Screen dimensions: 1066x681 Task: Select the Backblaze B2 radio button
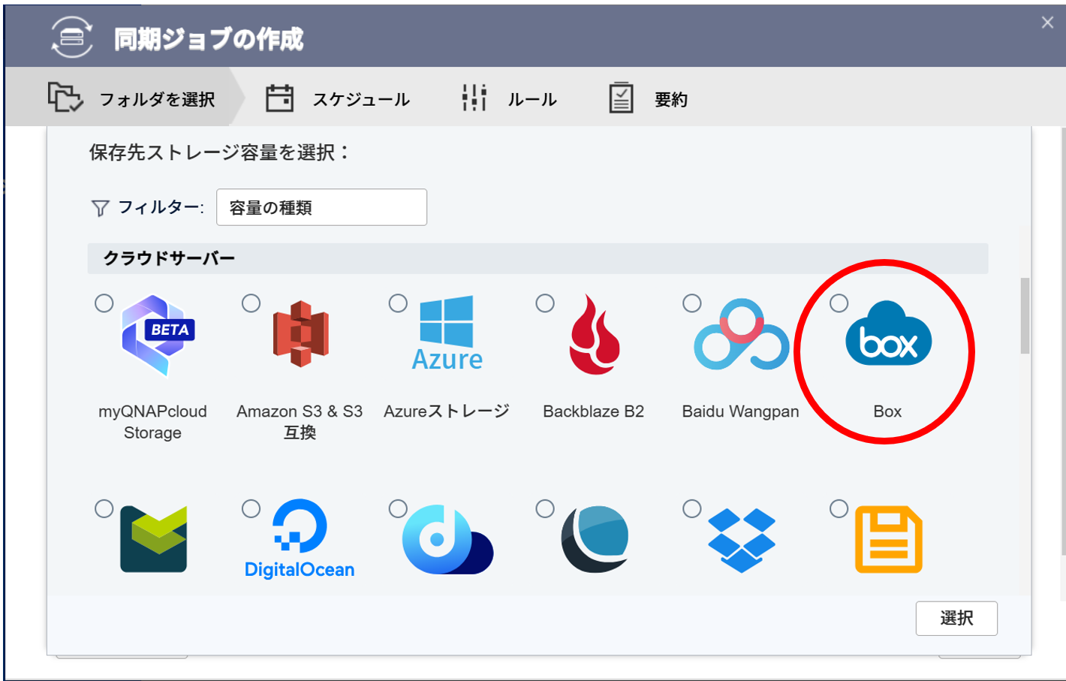(x=546, y=303)
